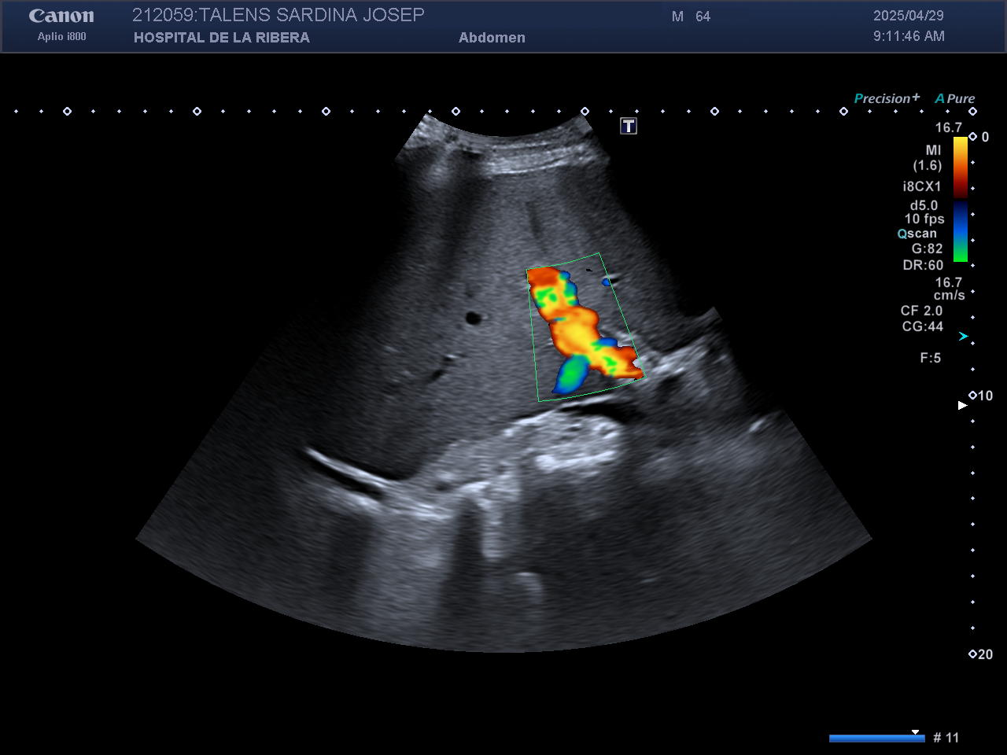Click the CG:44 color gain value

(922, 326)
